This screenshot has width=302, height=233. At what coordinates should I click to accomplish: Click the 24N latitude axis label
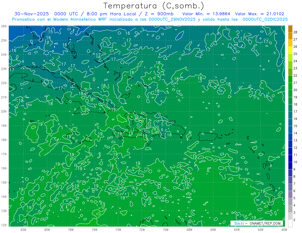(4, 55)
